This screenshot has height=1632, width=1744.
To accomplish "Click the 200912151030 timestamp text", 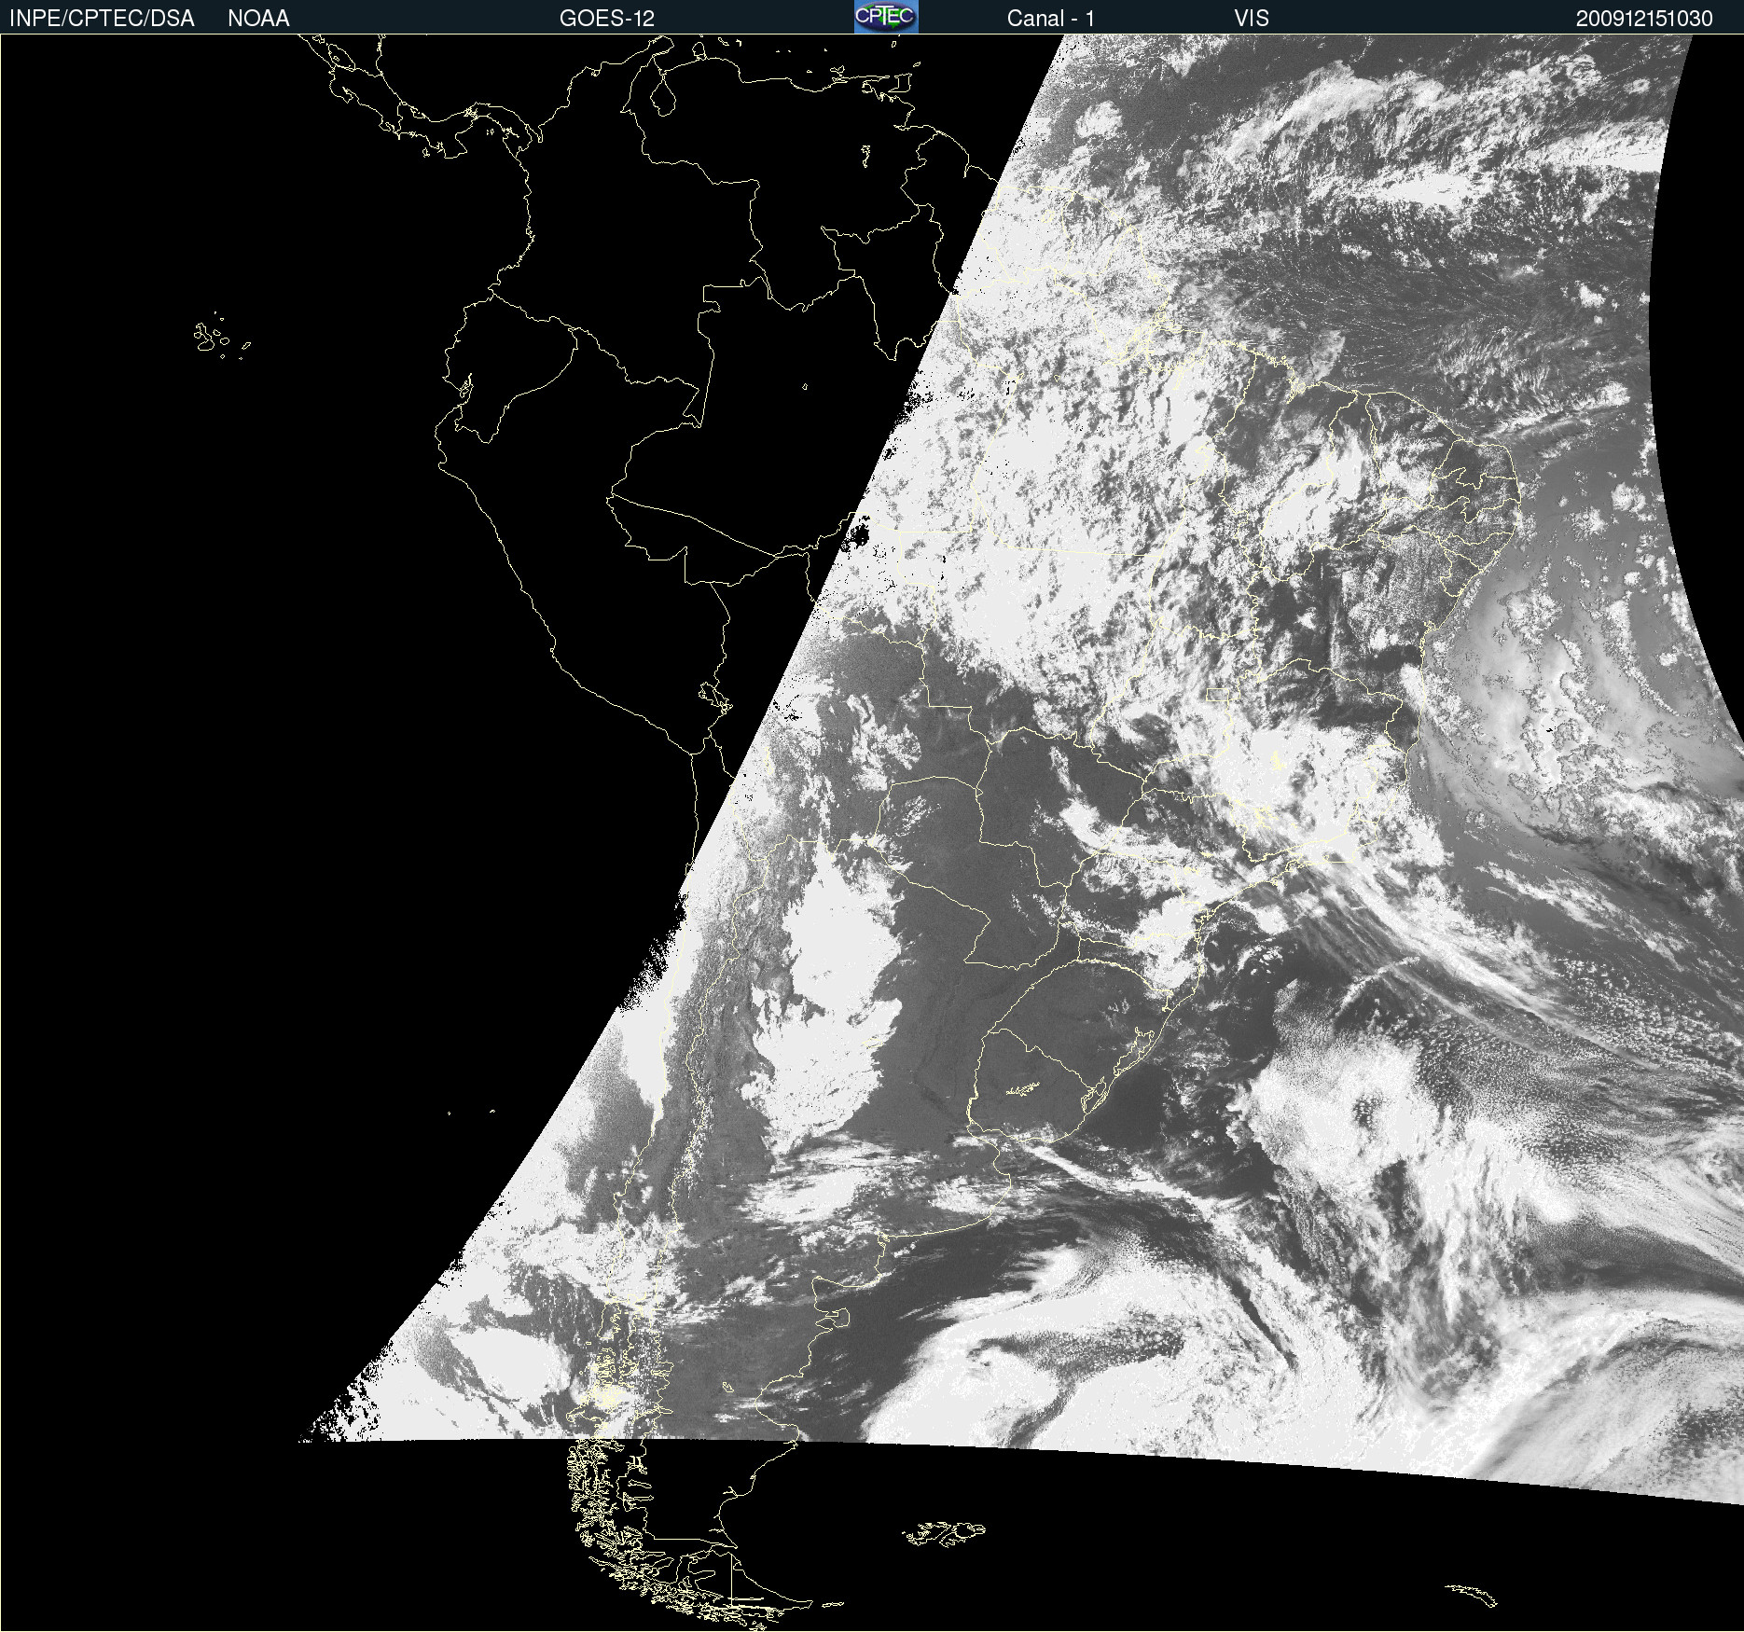I will [x=1644, y=19].
